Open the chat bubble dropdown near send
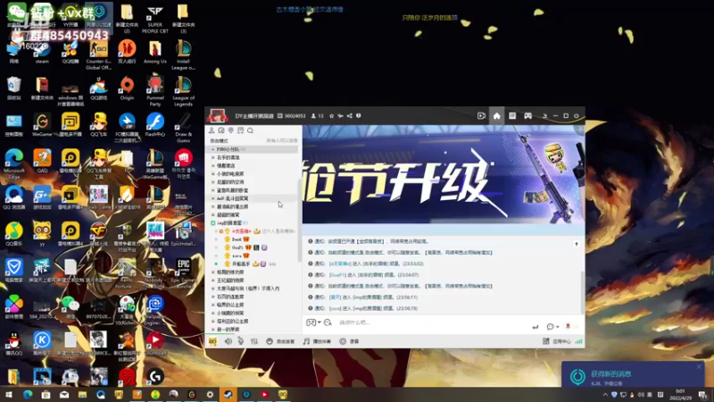 coord(552,327)
